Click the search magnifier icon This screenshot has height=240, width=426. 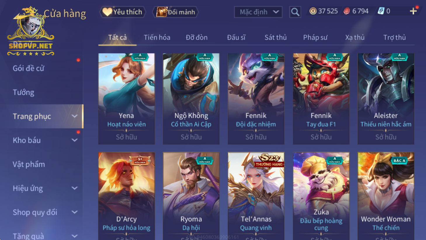coord(295,12)
